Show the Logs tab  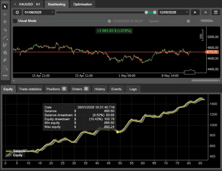click(133, 89)
